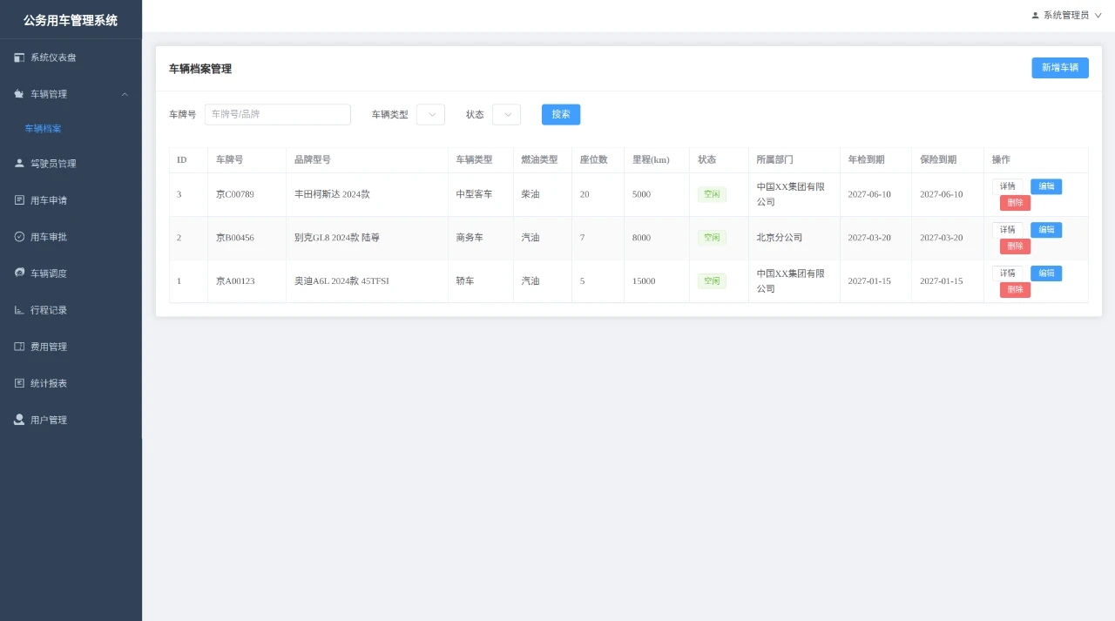Click 删除 for 京A00123
Screen dimensions: 1115x621
click(1015, 290)
